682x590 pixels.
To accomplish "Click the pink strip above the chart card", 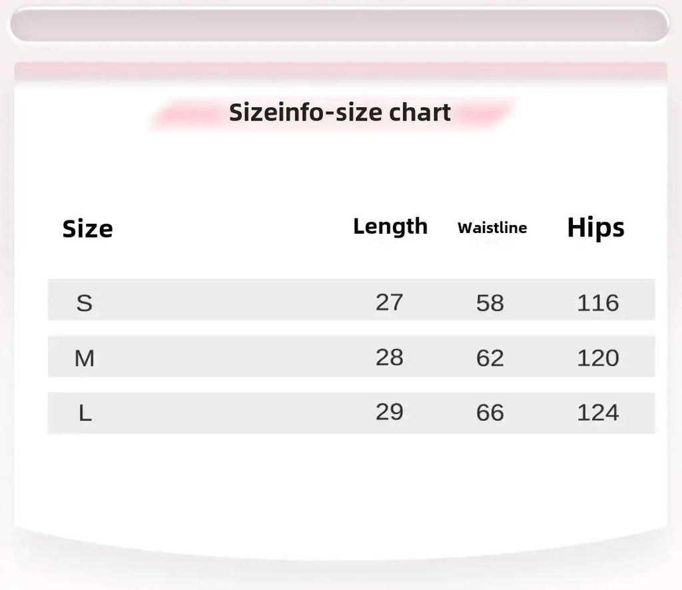I will 340,69.
